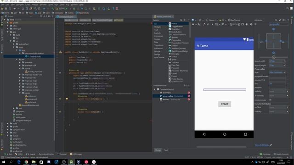Select QuickContactBadge in the Palette list
294x165 pixels.
(x=178, y=51)
